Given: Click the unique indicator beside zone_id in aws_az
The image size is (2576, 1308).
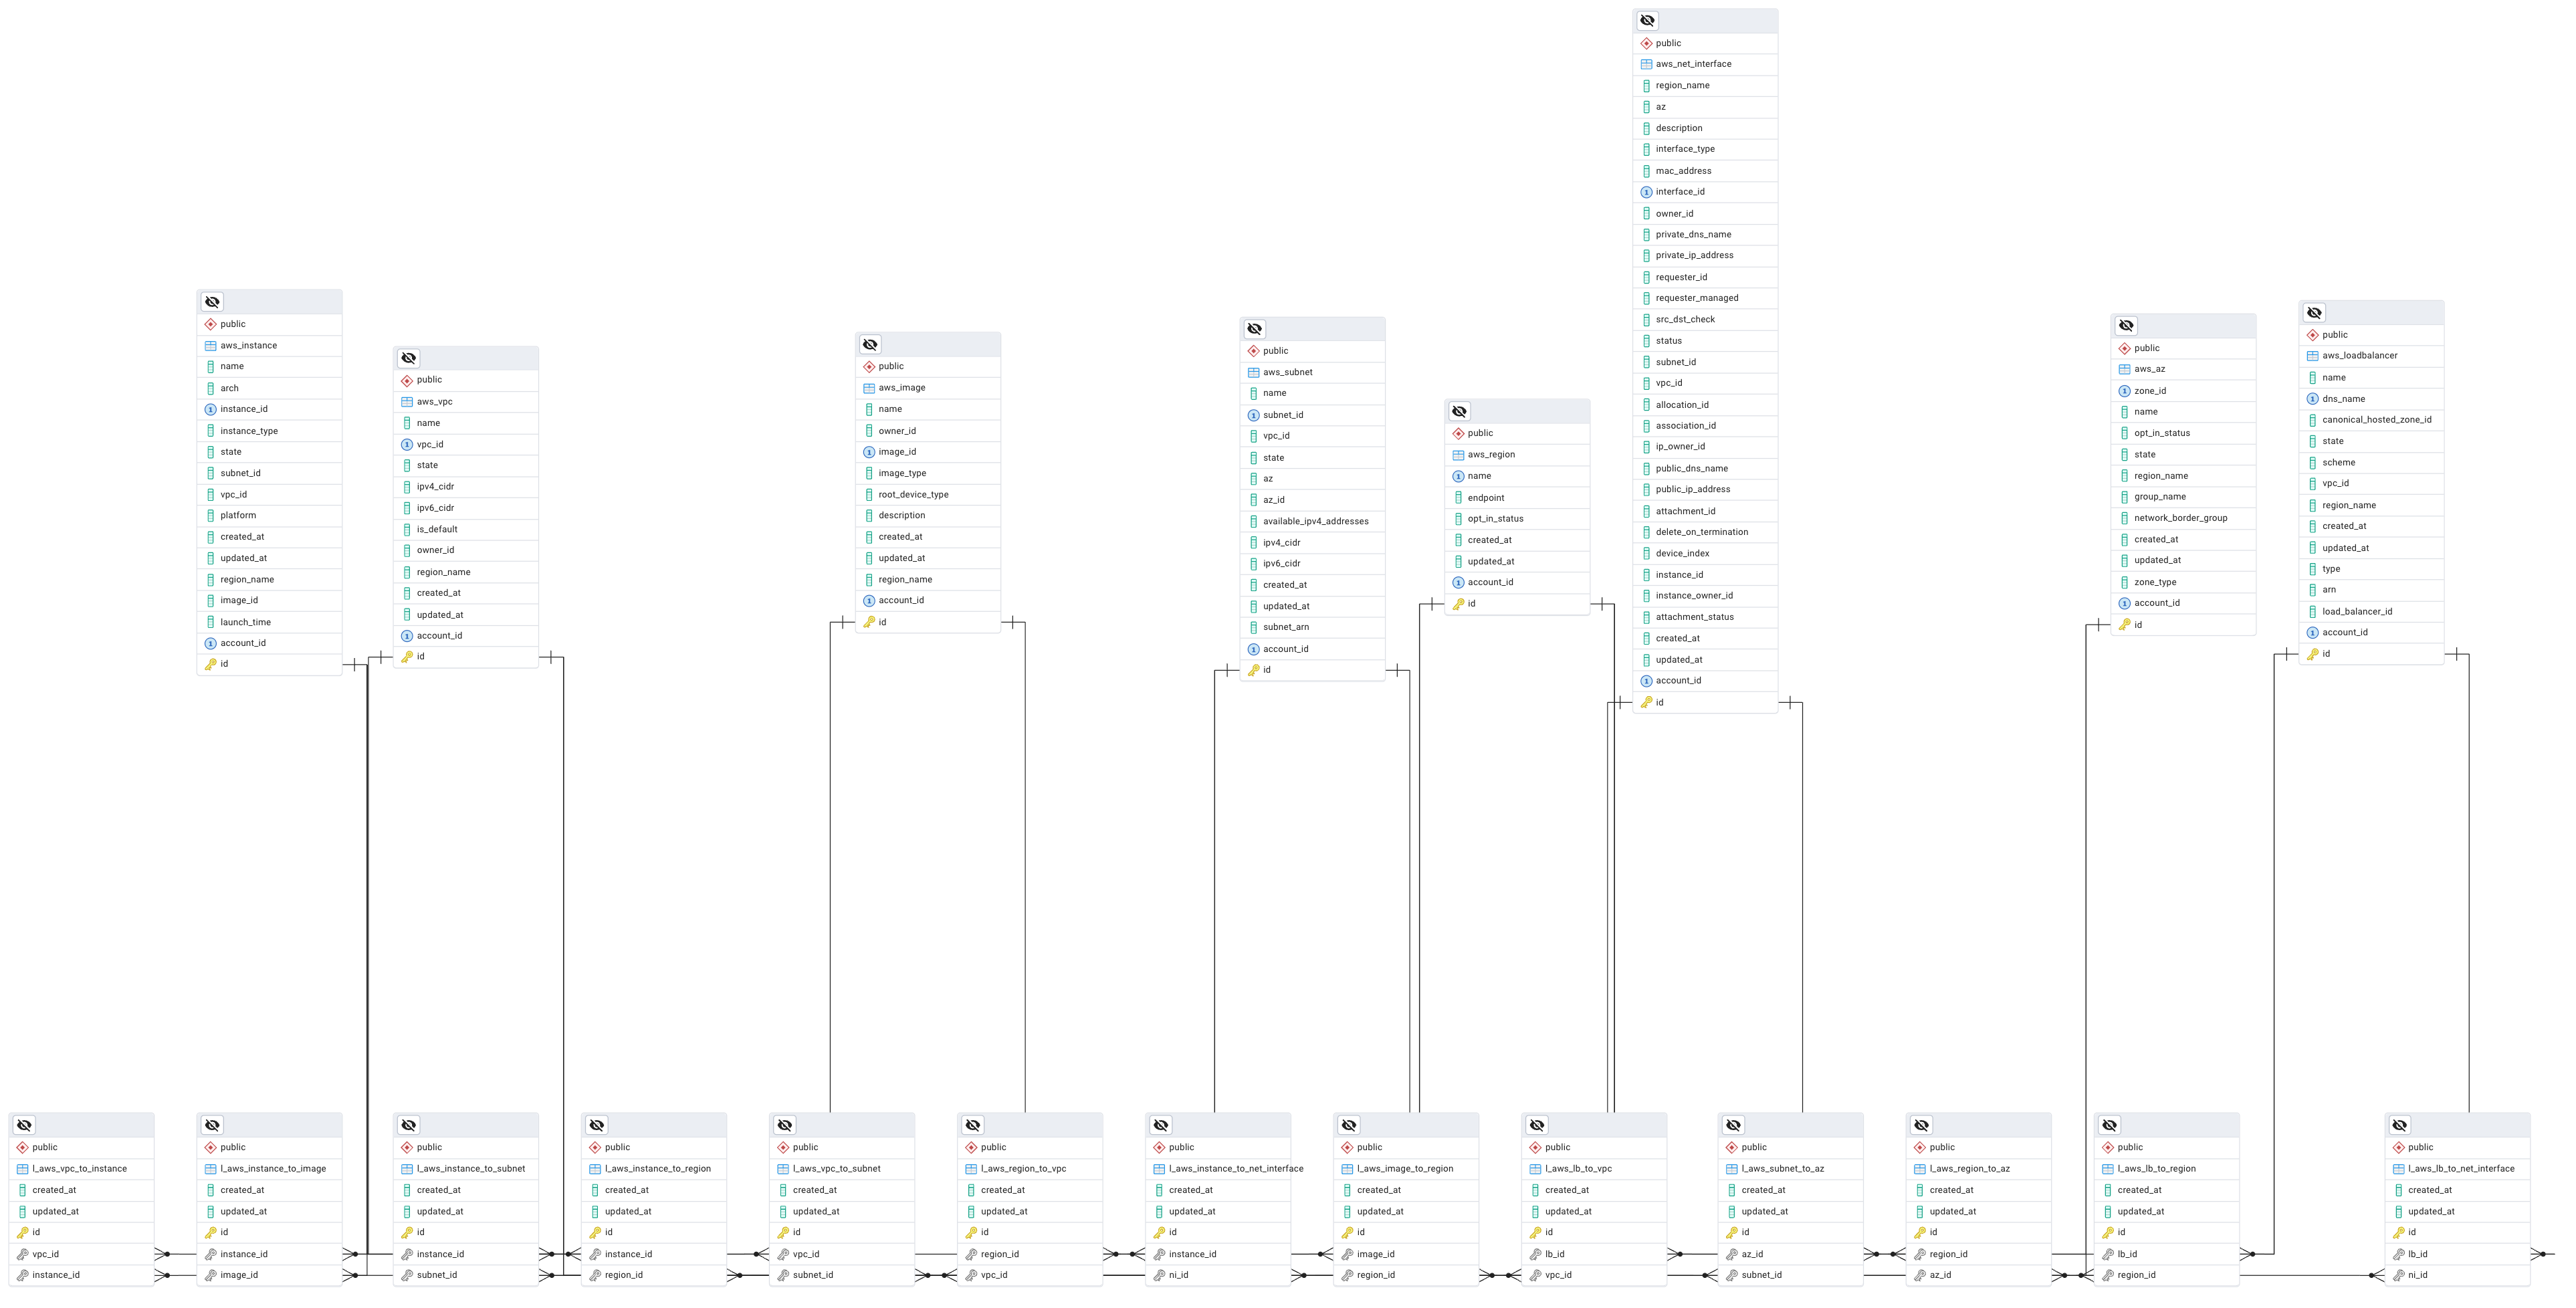Looking at the screenshot, I should (2124, 390).
